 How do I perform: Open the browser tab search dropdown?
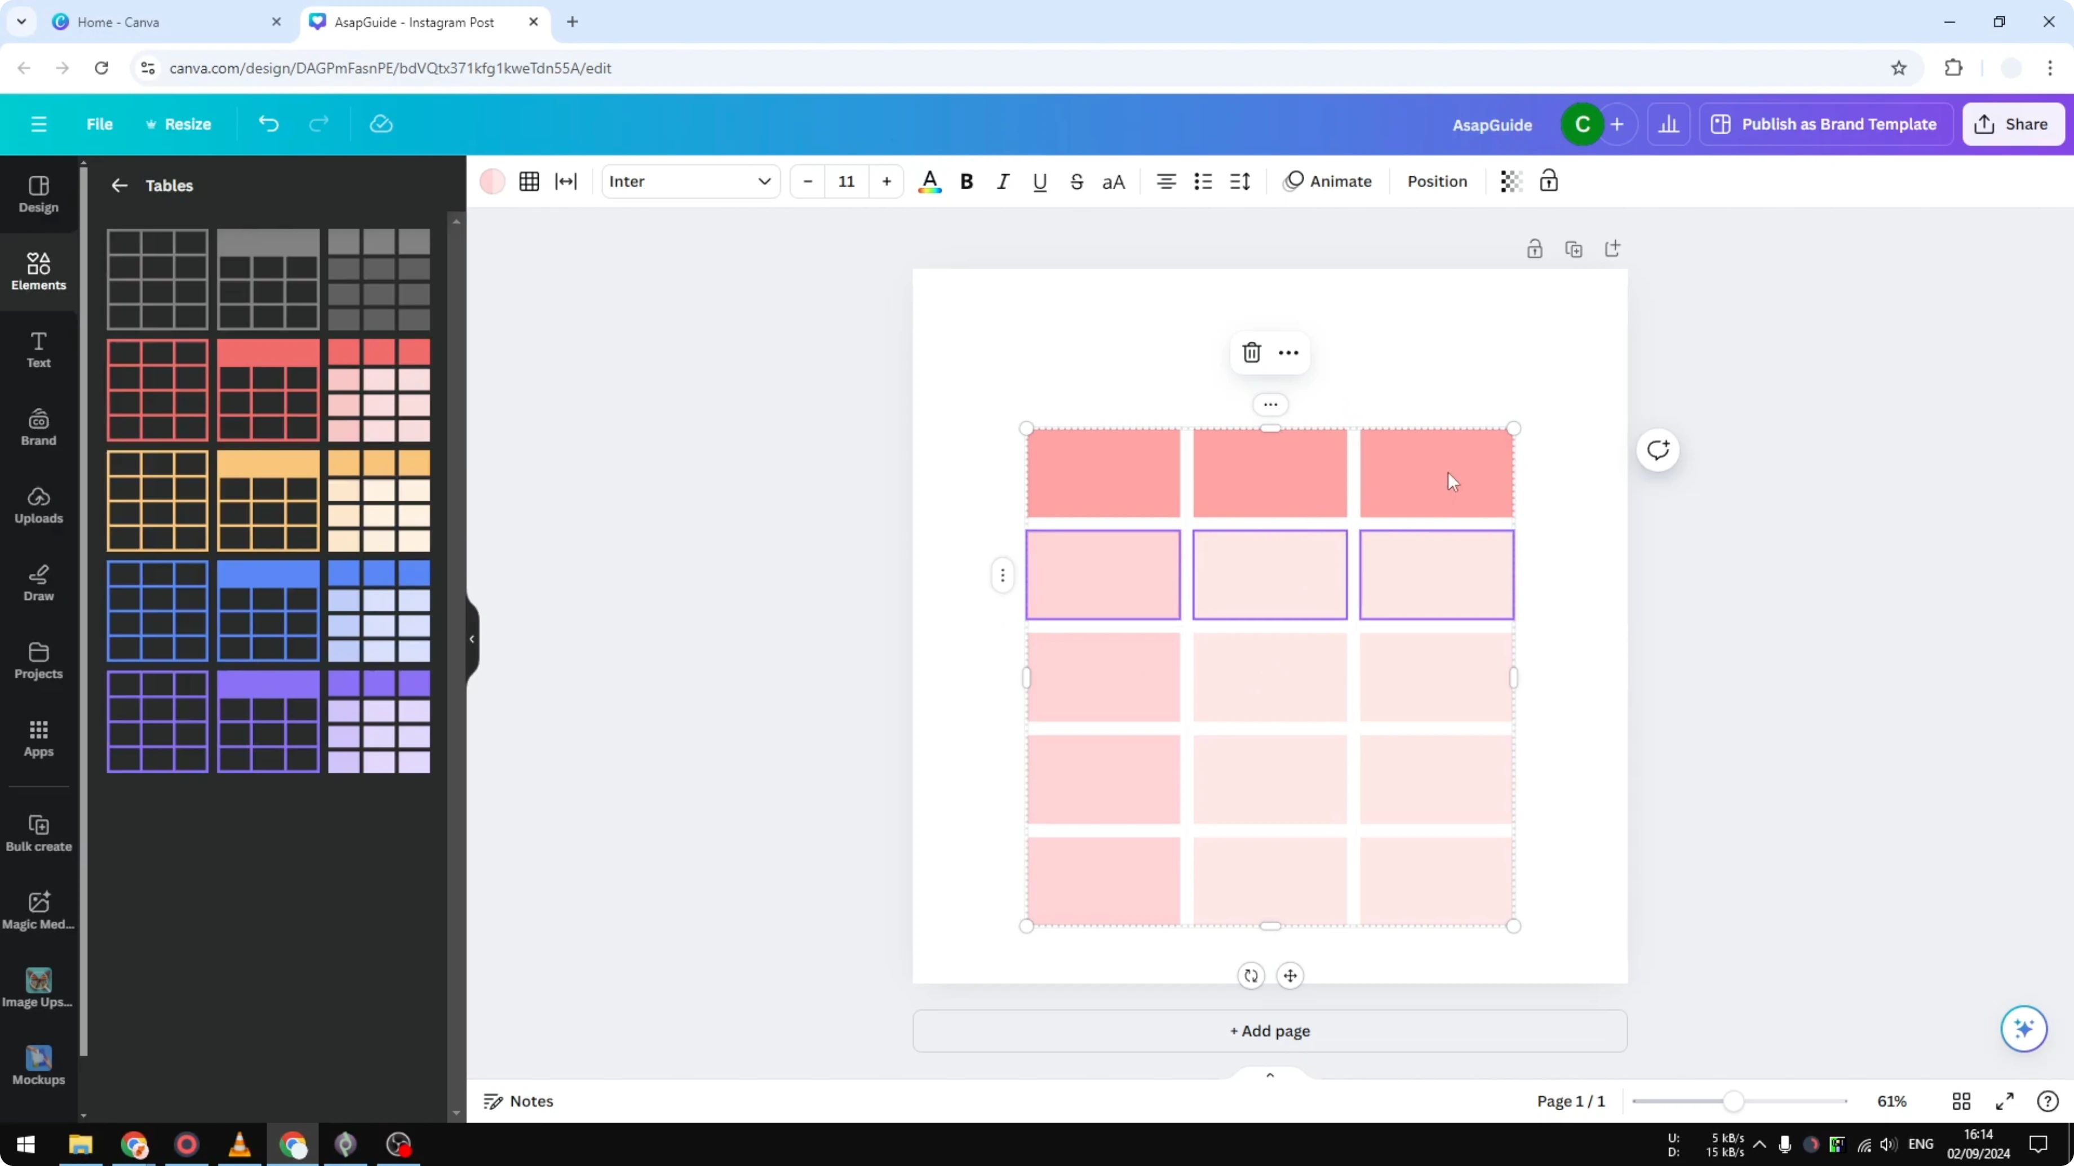pos(22,22)
